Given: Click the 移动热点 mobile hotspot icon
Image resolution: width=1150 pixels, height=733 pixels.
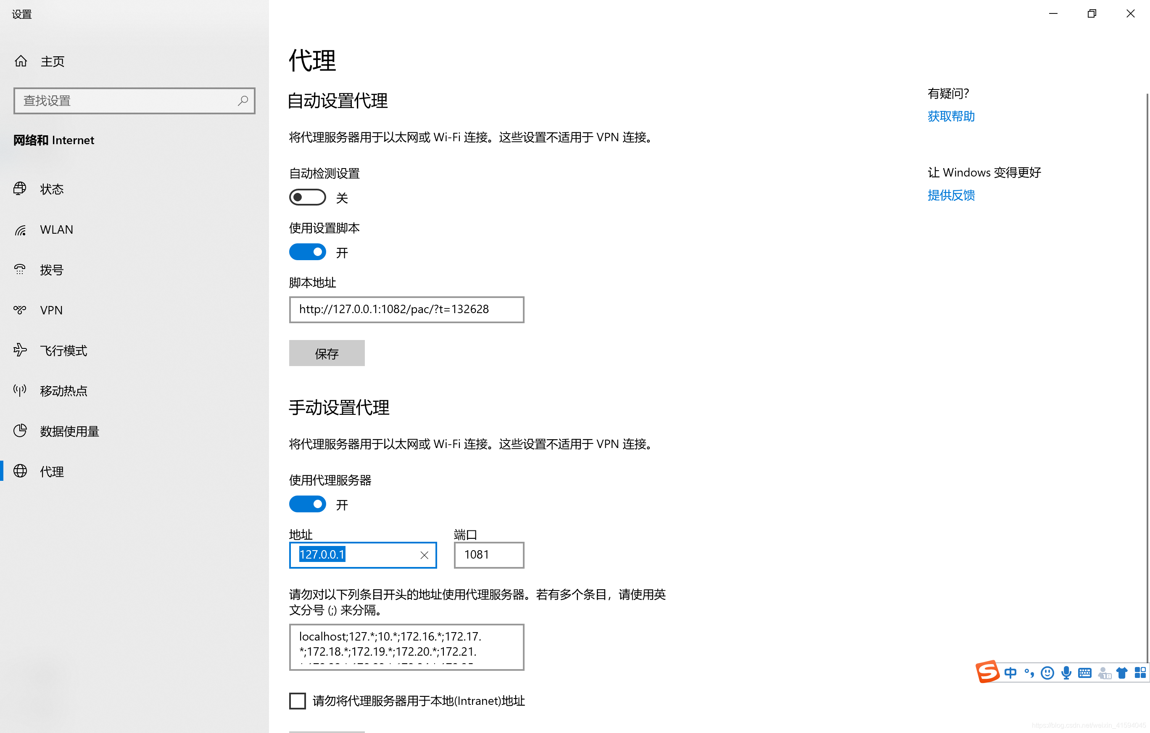Looking at the screenshot, I should 20,390.
